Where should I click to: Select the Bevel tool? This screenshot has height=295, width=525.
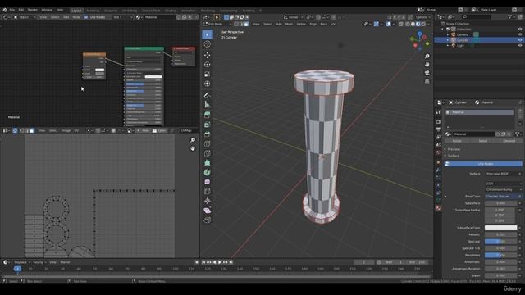pos(208,134)
